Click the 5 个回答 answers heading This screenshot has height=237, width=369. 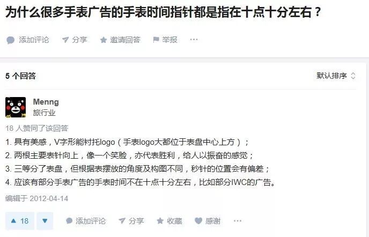tap(21, 76)
